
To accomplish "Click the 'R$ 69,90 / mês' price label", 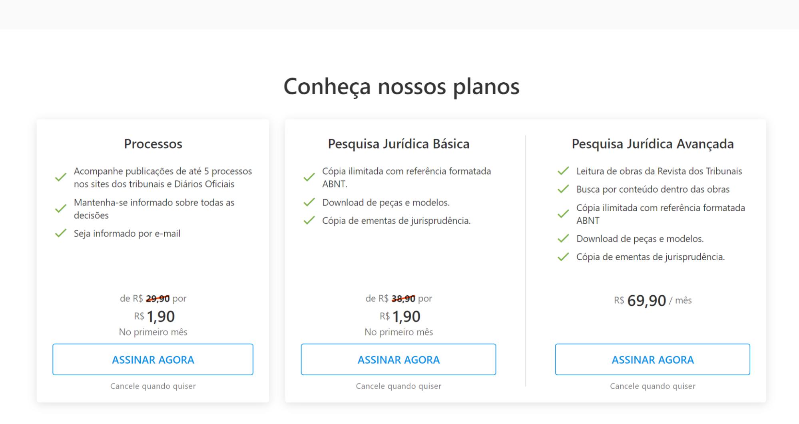I will 652,301.
